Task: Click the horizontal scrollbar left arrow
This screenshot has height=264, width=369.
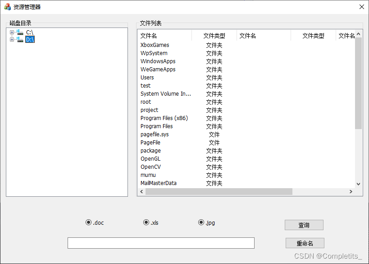Action: (141, 192)
